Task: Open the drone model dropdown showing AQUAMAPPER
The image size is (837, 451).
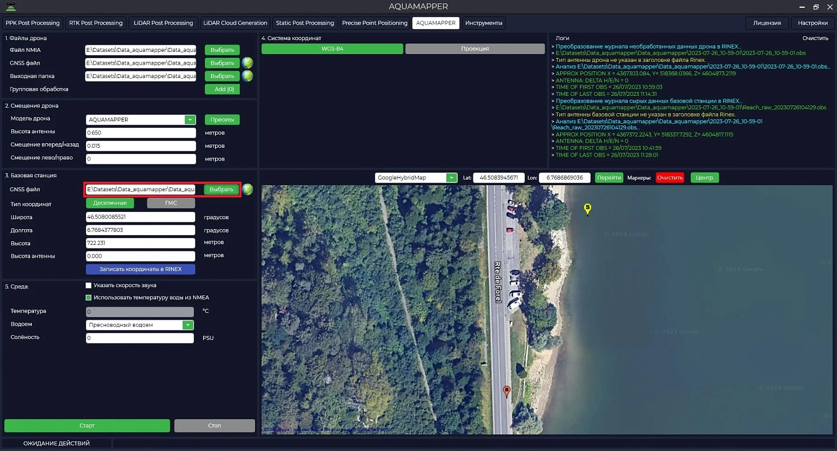Action: (190, 119)
